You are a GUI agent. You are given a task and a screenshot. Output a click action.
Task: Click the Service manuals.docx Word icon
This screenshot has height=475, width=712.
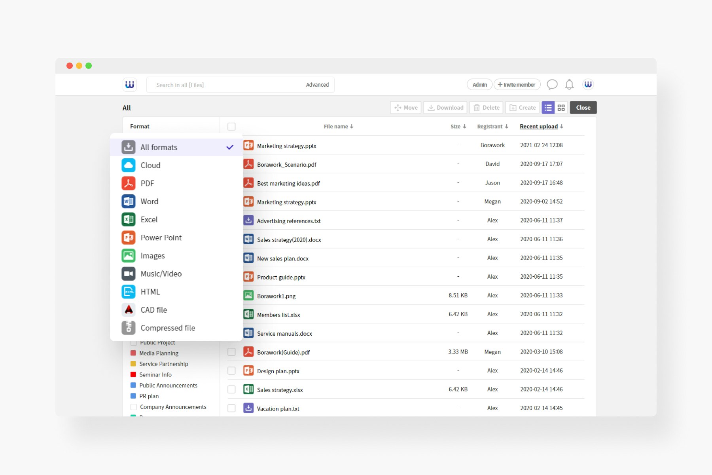248,333
